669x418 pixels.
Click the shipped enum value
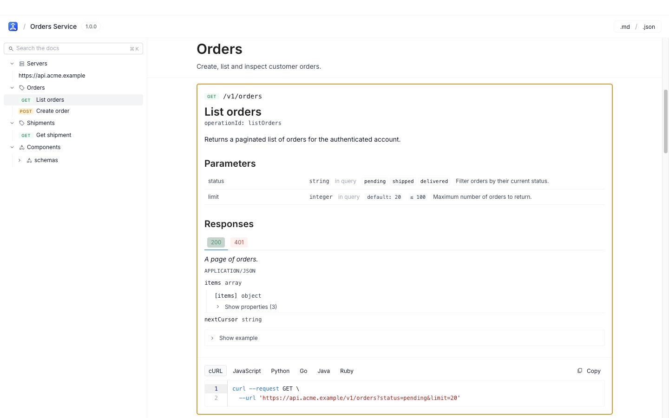tap(403, 181)
